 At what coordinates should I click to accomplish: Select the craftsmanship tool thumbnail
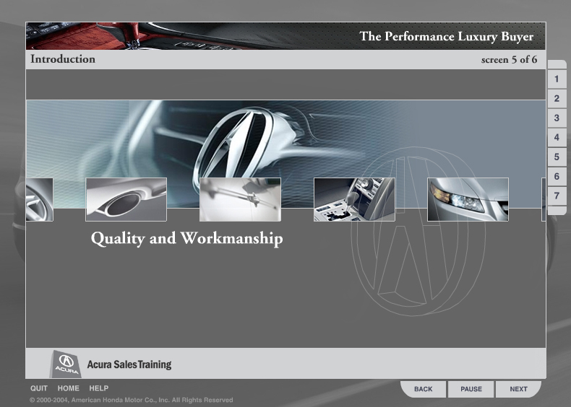point(240,199)
